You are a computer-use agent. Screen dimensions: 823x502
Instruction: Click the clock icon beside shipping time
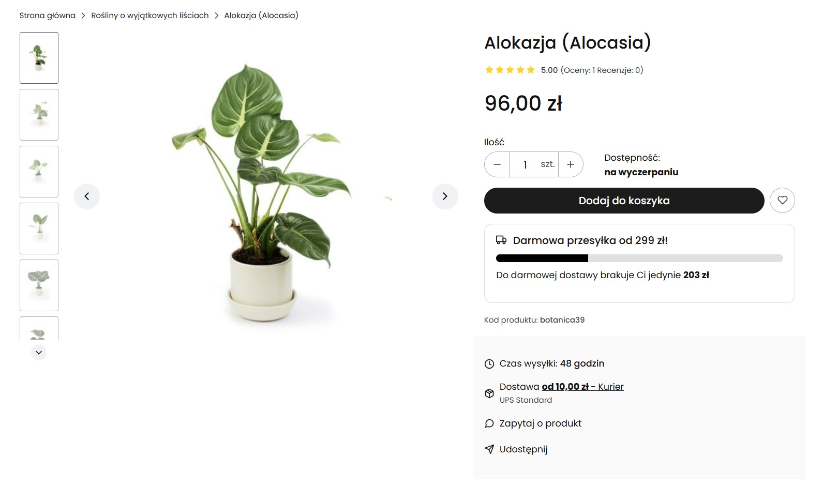pos(489,363)
